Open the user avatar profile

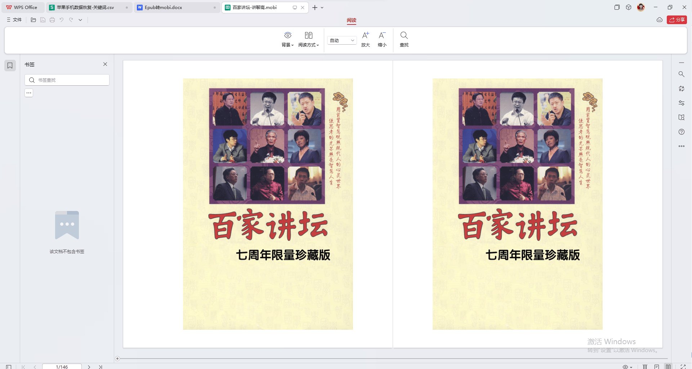pyautogui.click(x=641, y=7)
